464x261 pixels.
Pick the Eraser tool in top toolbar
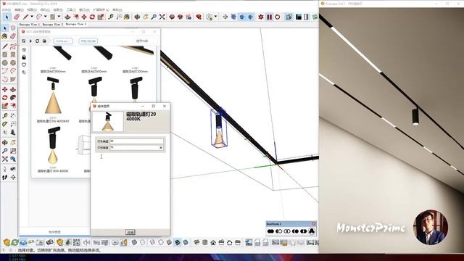click(17, 17)
